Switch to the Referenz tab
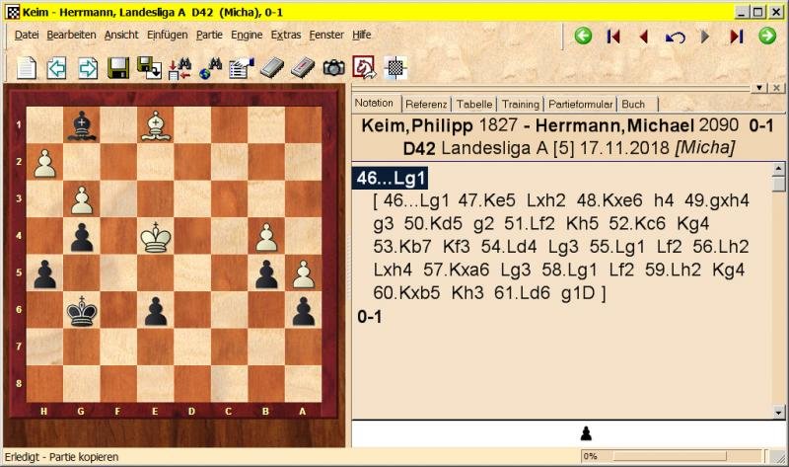Viewport: 789px width, 467px height. pyautogui.click(x=426, y=104)
